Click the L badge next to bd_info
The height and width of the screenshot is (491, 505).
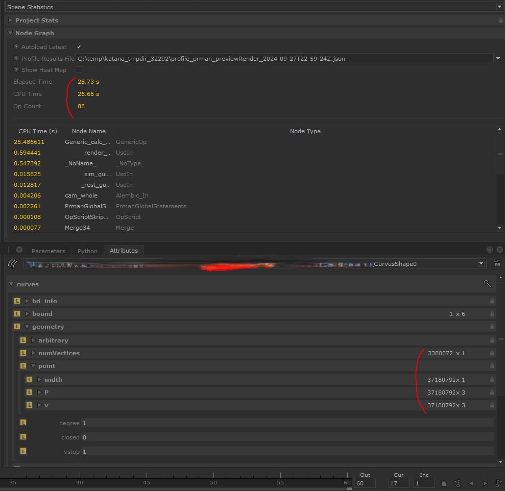point(17,301)
